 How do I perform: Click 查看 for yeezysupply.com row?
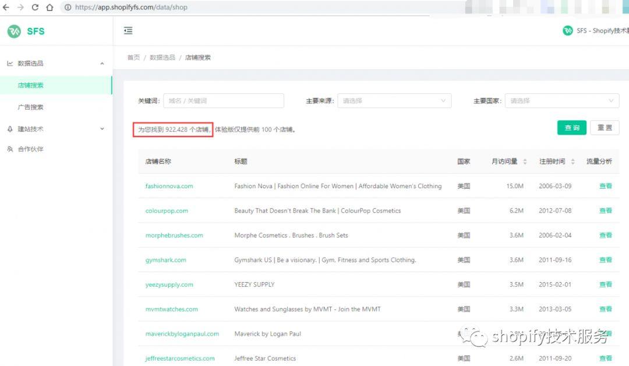coord(605,284)
